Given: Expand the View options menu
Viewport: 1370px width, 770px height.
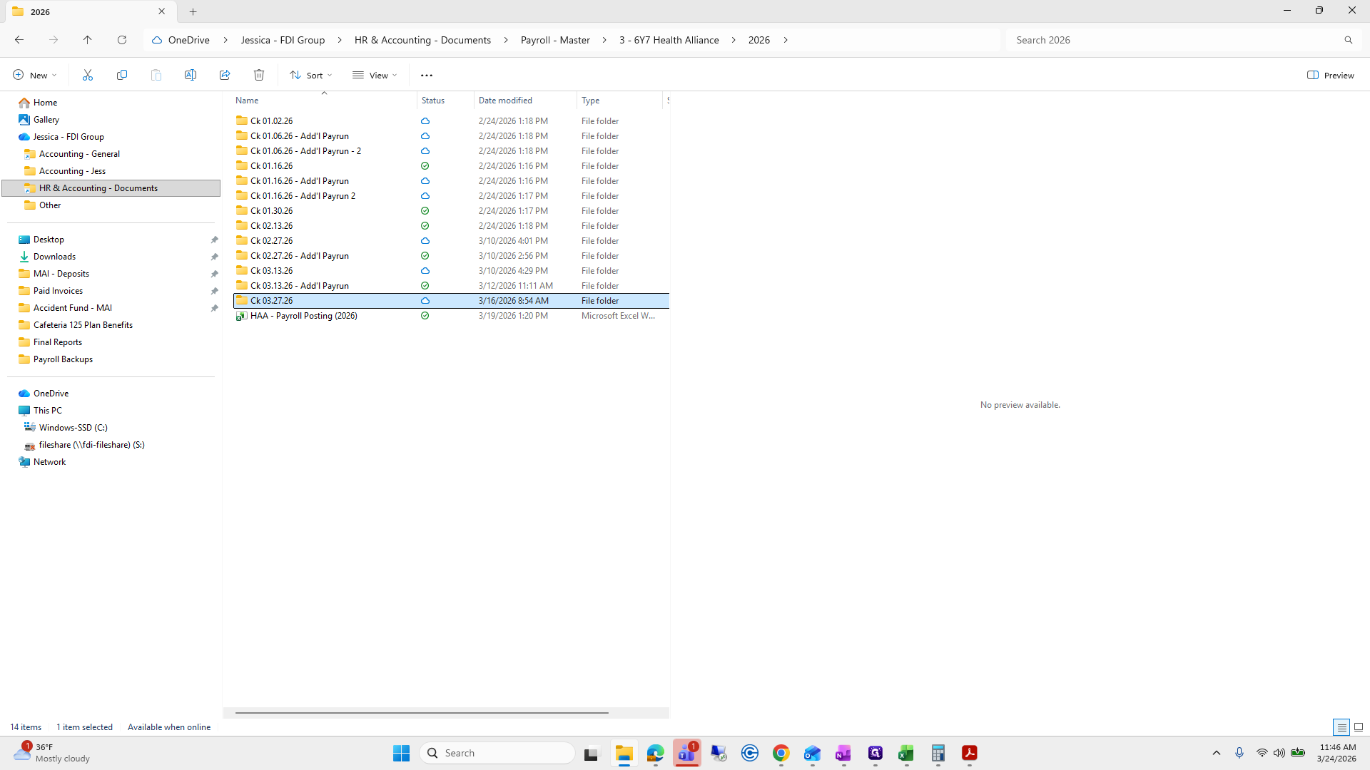Looking at the screenshot, I should click(374, 75).
